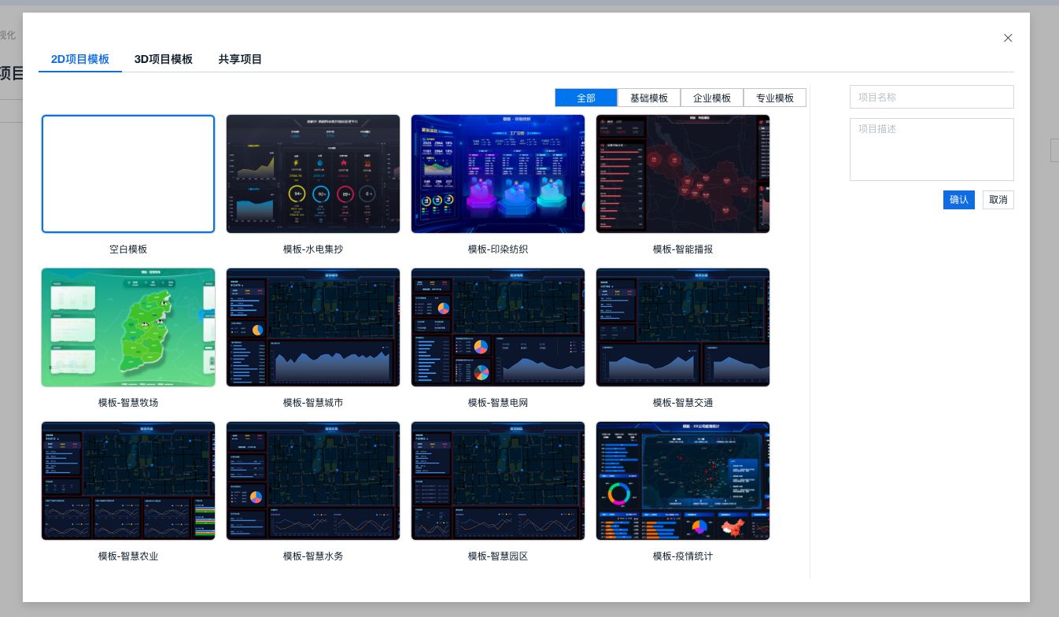Screen dimensions: 1059x617
Task: Open the 共享项目 tab
Action: coord(240,59)
